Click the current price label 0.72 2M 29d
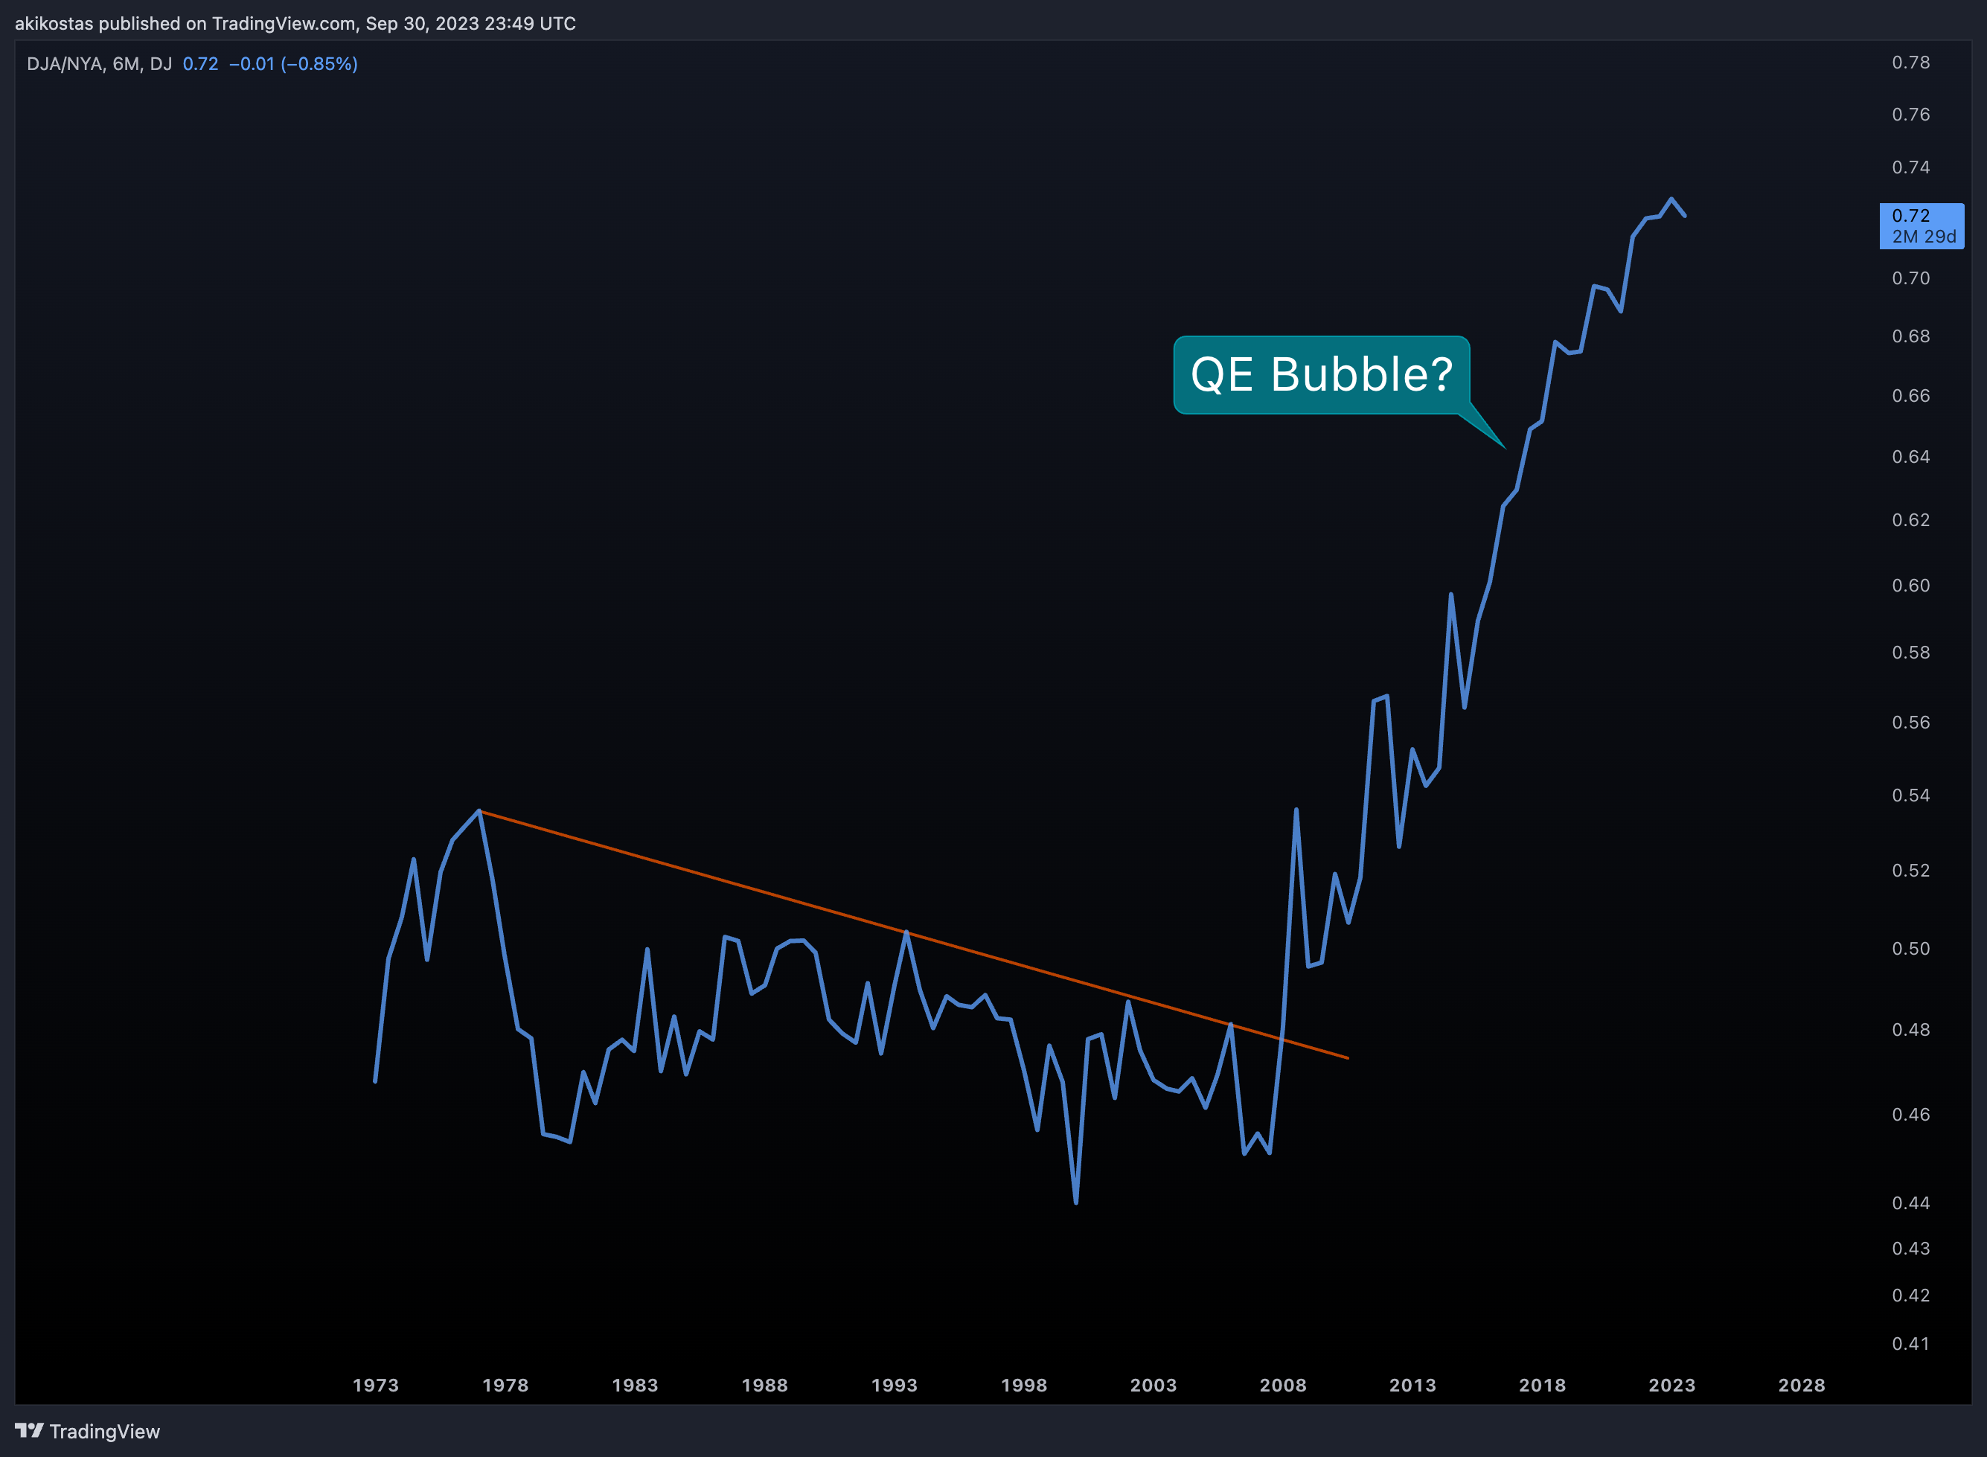 1922,225
